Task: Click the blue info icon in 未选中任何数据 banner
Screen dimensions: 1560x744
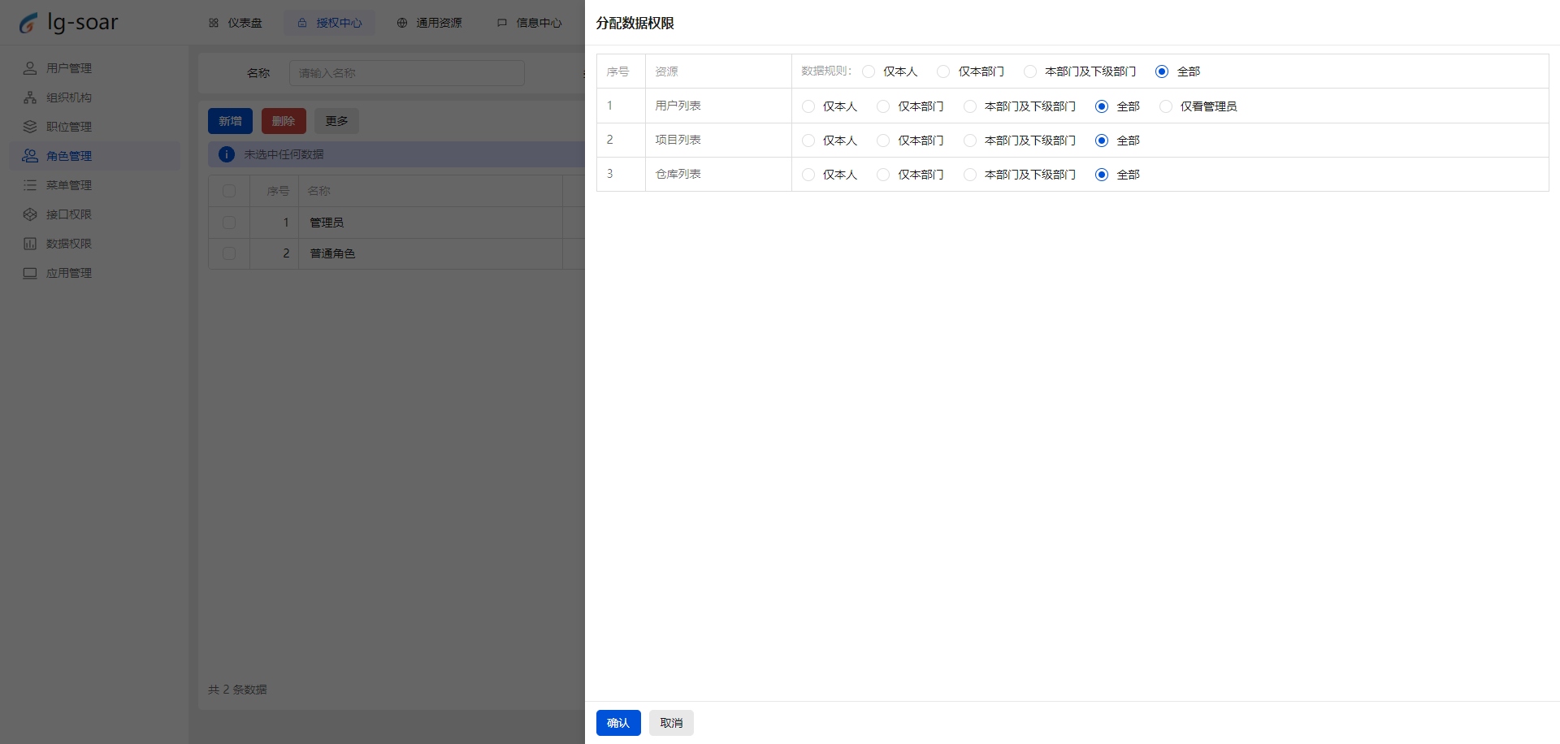Action: click(227, 154)
